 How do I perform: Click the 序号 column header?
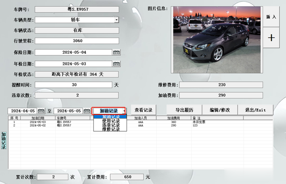coord(14,118)
